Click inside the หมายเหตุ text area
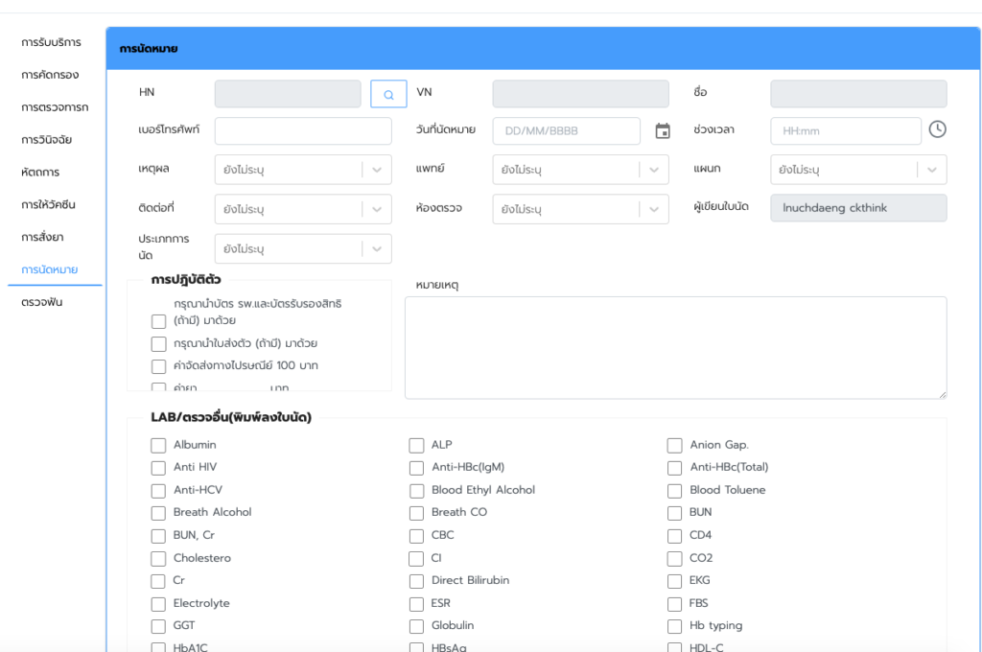This screenshot has height=652, width=982. (x=675, y=347)
